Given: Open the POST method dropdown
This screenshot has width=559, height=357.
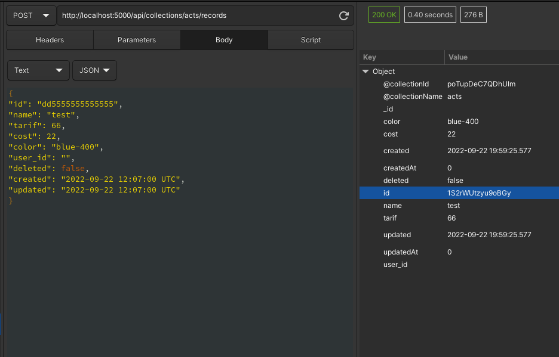Looking at the screenshot, I should coord(30,15).
